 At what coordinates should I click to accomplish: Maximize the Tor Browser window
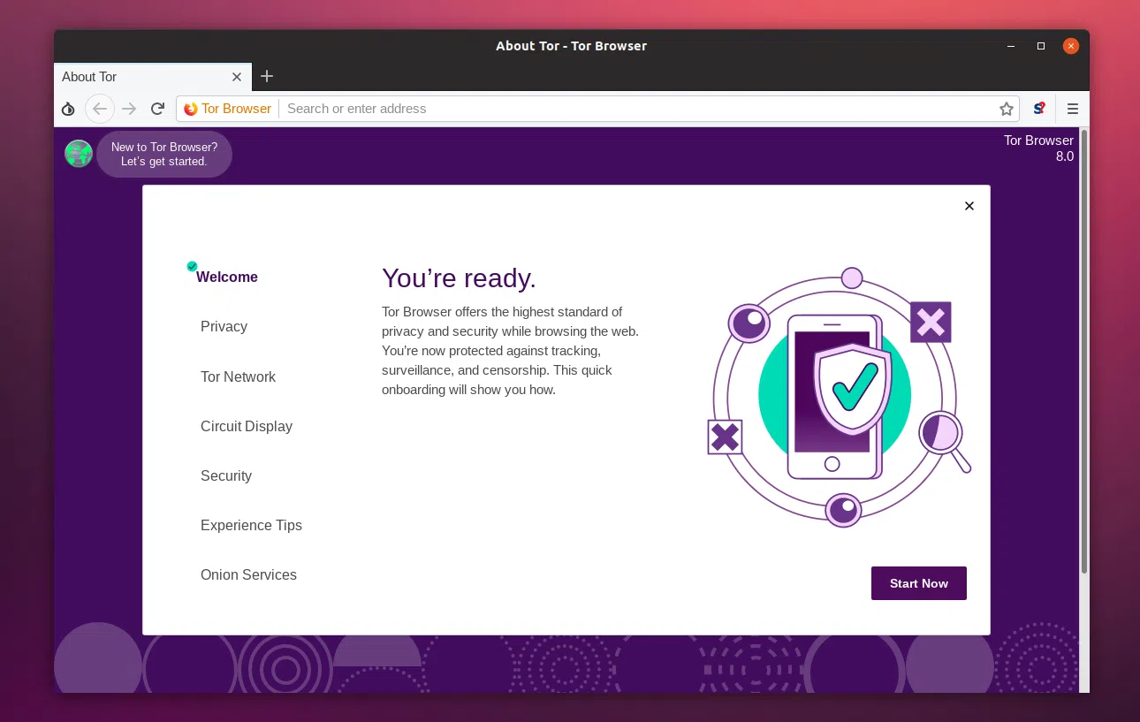click(x=1041, y=46)
